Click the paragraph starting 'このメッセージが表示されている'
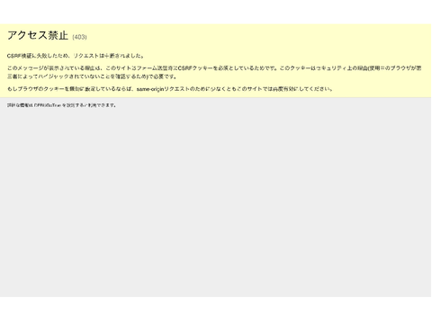Screen dimensions: 432x324 point(214,72)
